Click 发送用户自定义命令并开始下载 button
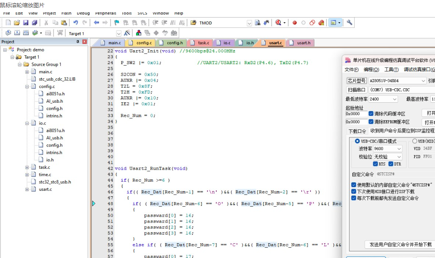 click(401, 244)
